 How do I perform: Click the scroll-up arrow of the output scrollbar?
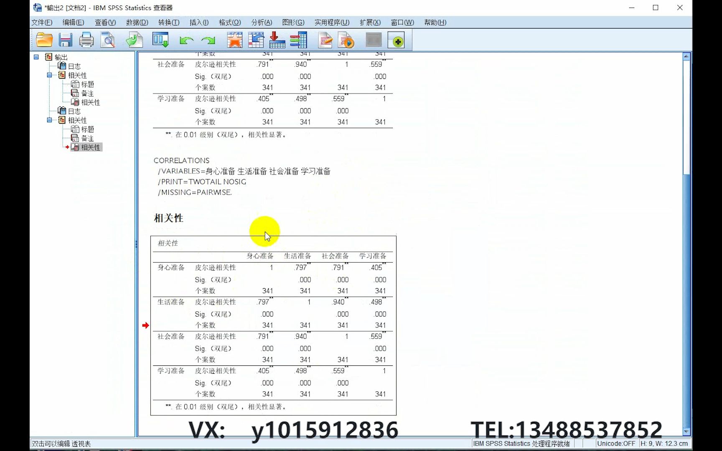pyautogui.click(x=686, y=56)
